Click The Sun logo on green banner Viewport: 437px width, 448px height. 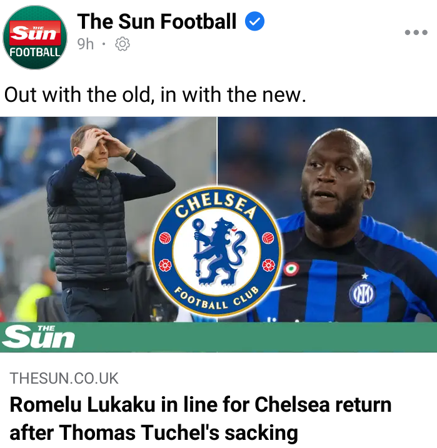38,337
